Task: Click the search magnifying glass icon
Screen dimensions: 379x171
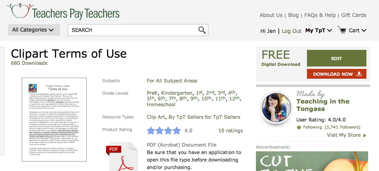Action: pos(202,30)
